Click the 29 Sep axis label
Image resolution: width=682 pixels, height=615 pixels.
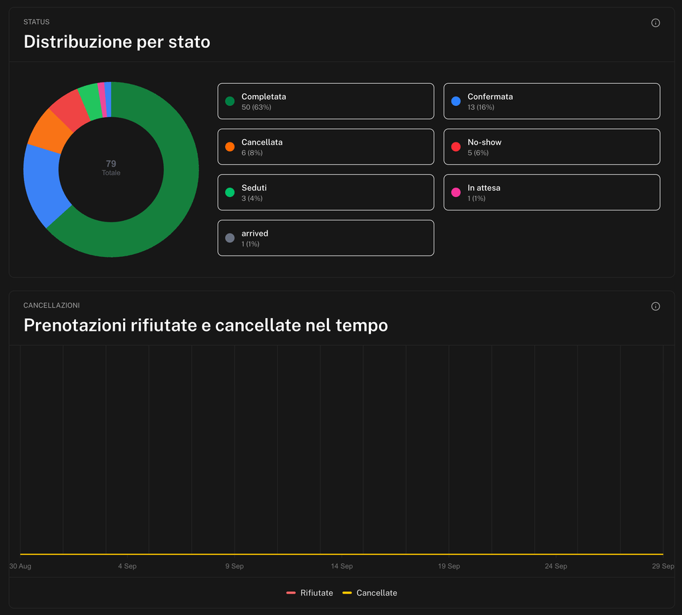(x=663, y=566)
